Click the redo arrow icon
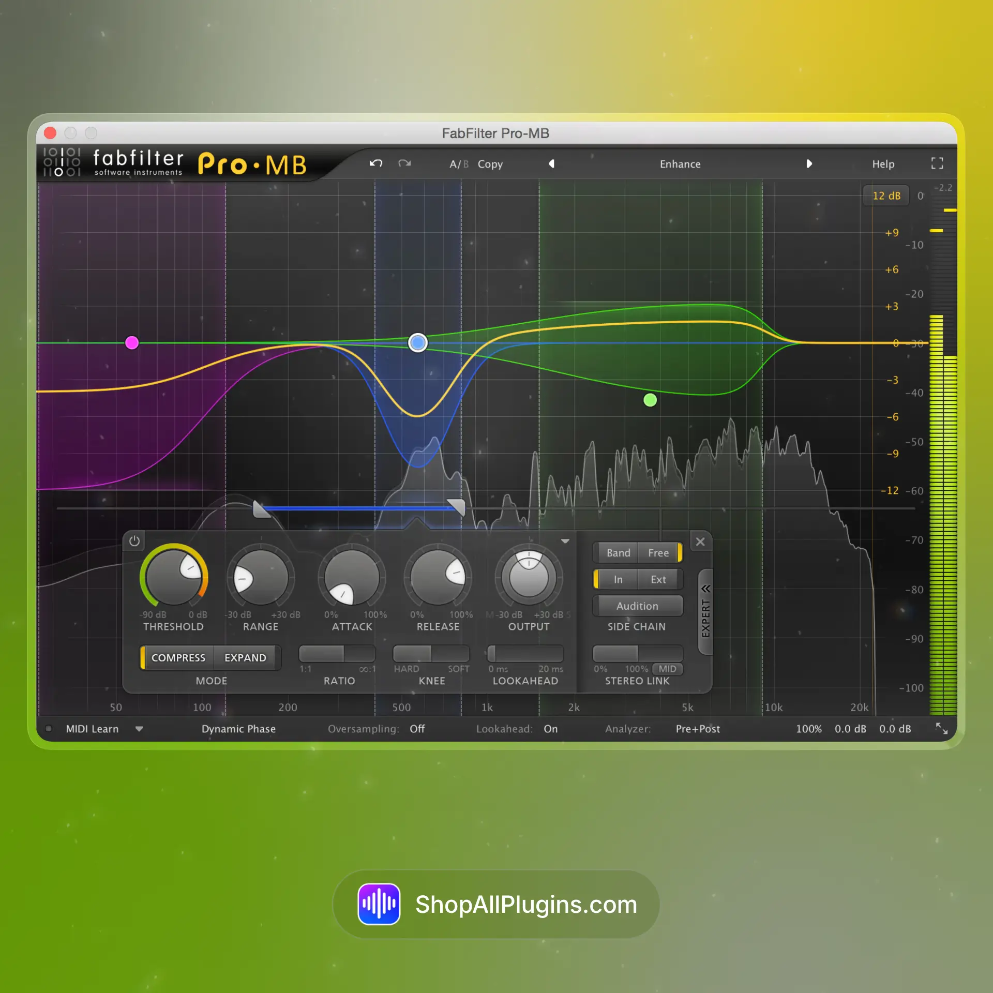The height and width of the screenshot is (993, 993). point(404,163)
